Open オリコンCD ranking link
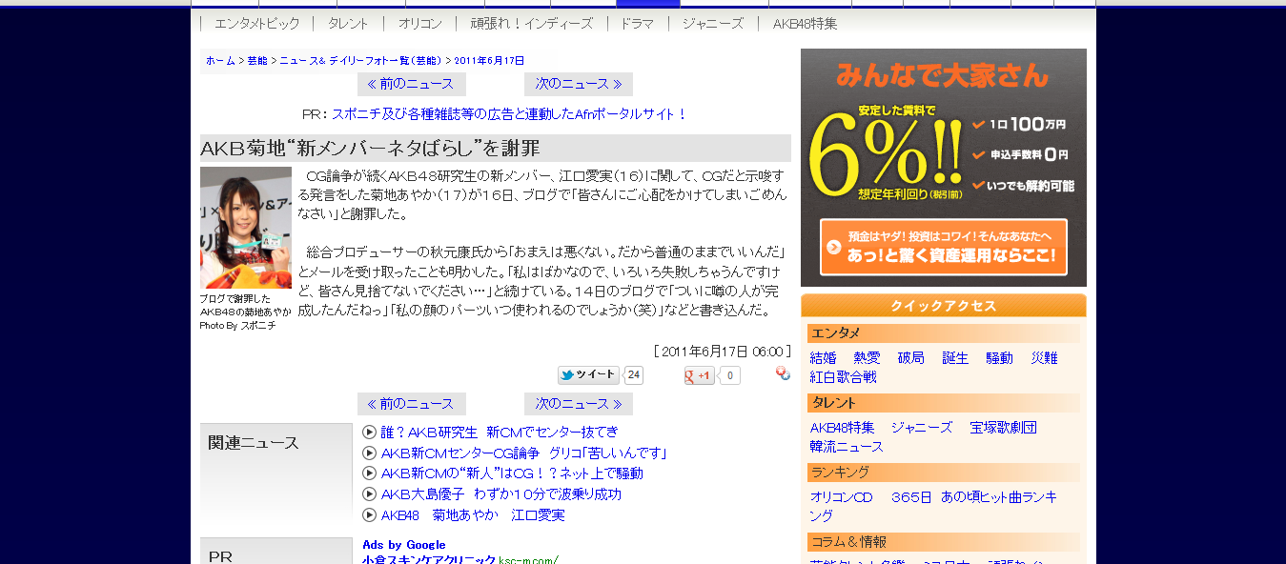Screen dimensions: 1286x564 [841, 497]
